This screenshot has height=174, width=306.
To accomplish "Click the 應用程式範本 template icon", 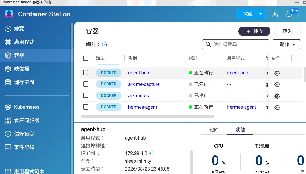I will [8, 172].
